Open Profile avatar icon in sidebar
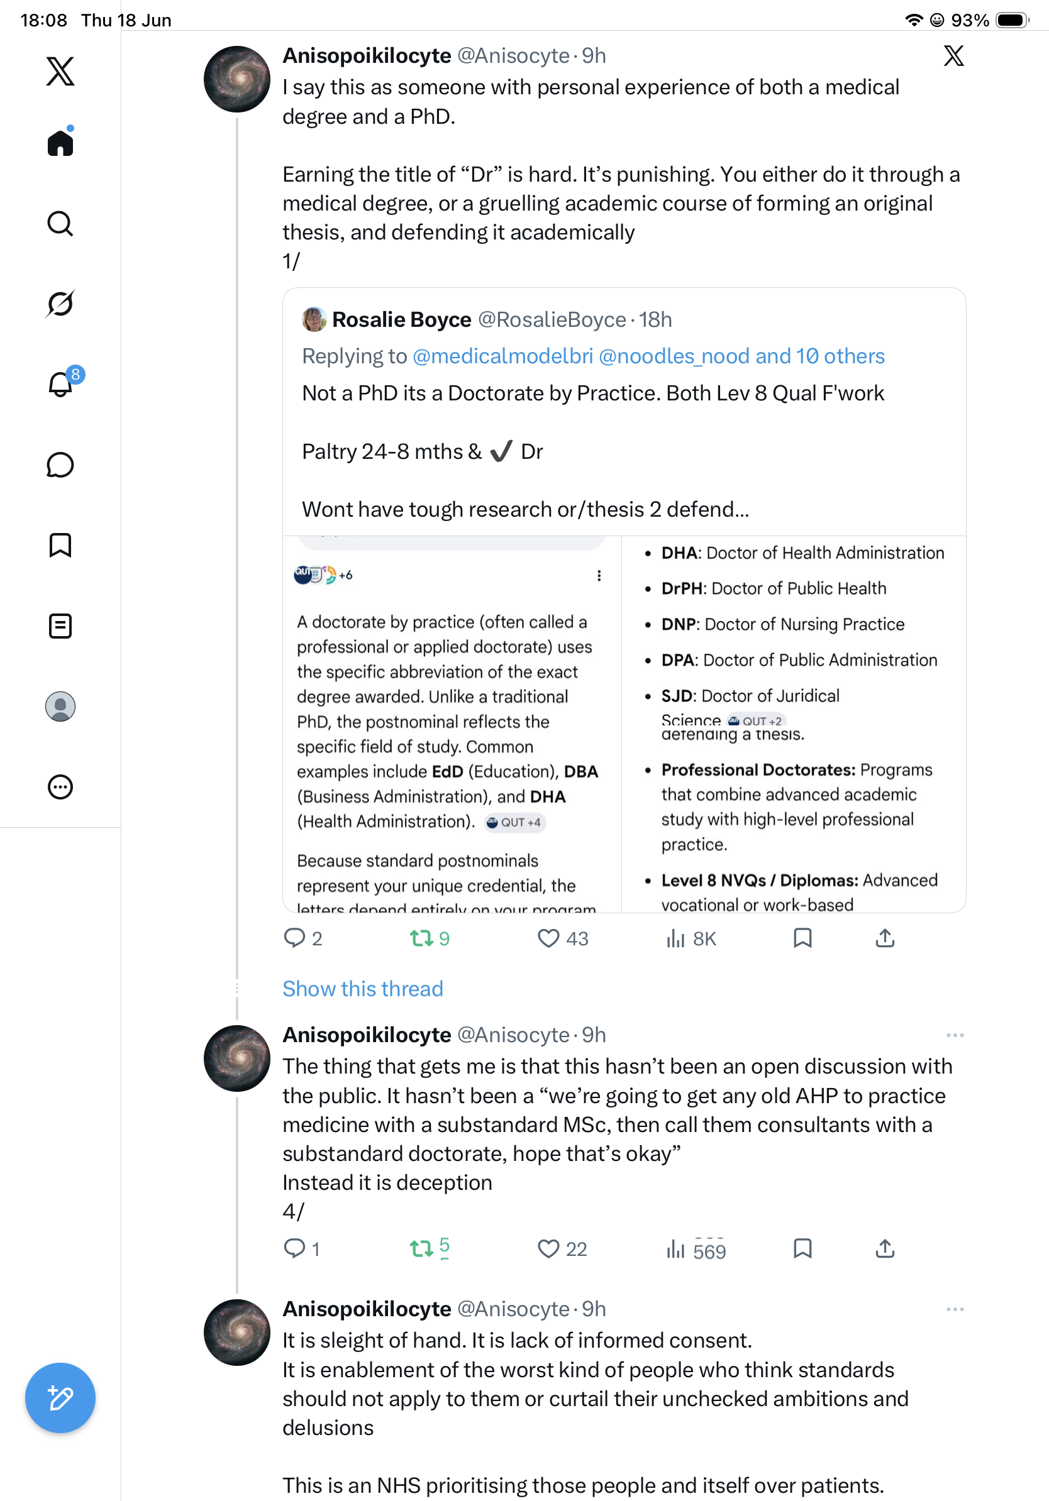The height and width of the screenshot is (1501, 1049). pyautogui.click(x=60, y=707)
